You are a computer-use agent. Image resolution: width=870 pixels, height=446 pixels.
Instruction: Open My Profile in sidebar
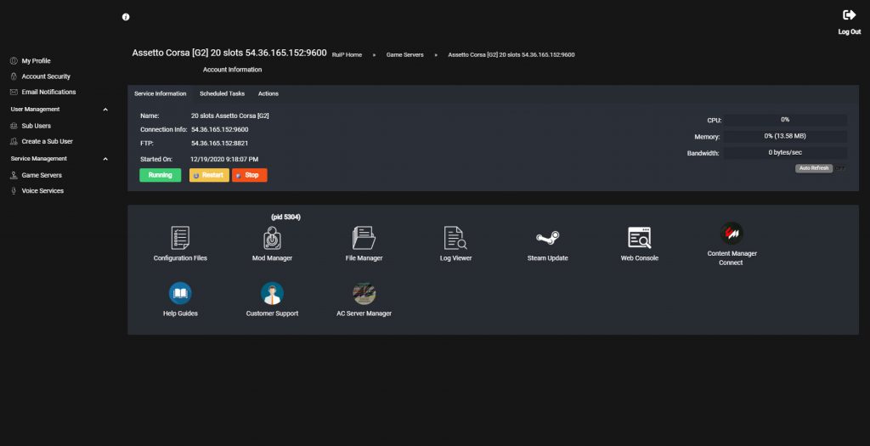point(36,61)
